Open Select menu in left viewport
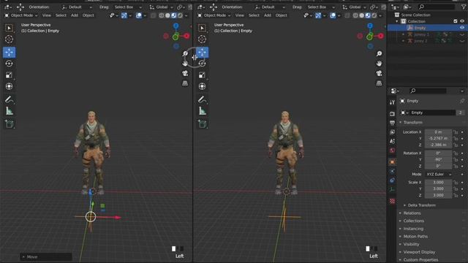 (61, 15)
